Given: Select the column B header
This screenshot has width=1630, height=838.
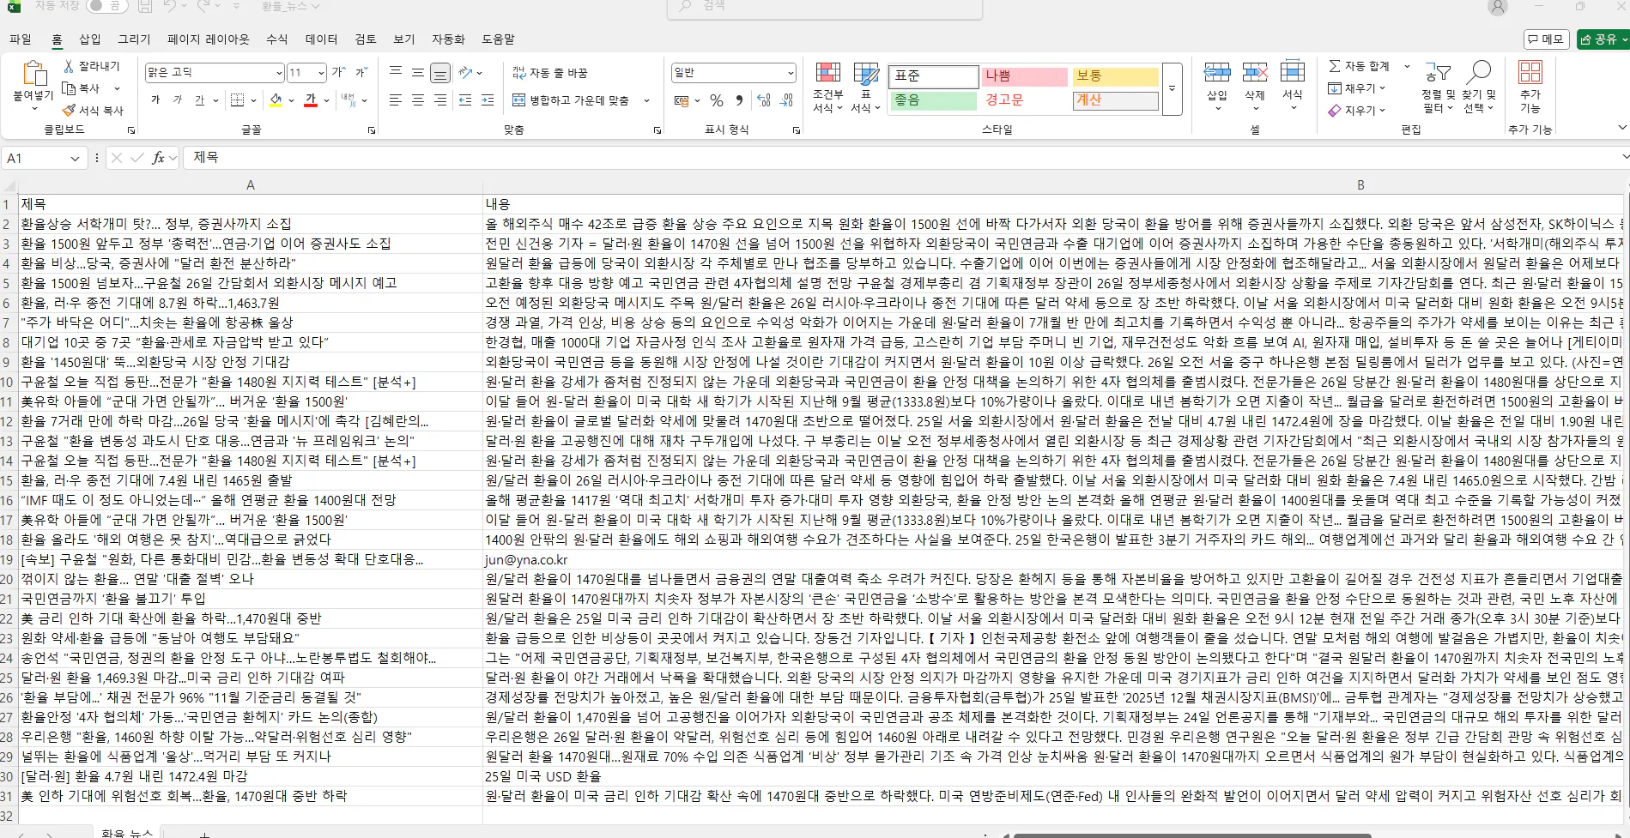Looking at the screenshot, I should (1360, 185).
